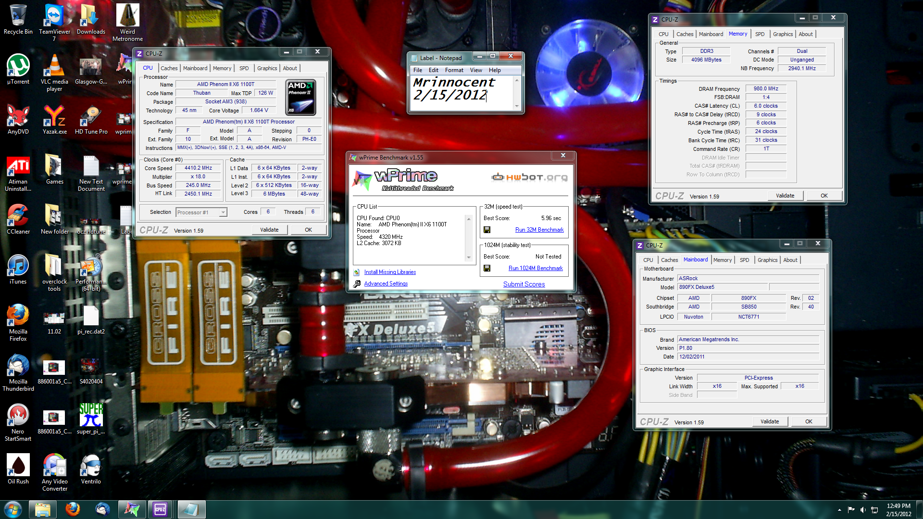
Task: Open Mainboard tab in left CPU-Z
Action: pyautogui.click(x=195, y=68)
